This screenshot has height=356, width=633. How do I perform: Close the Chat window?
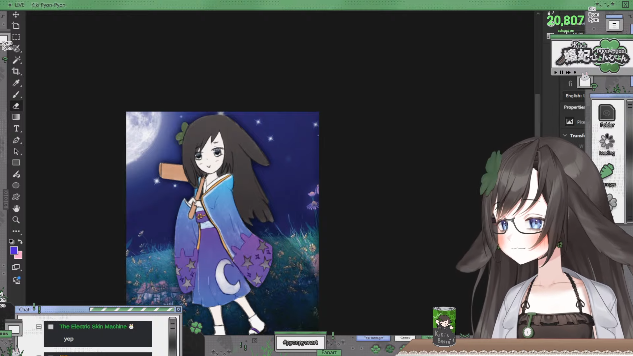pyautogui.click(x=178, y=309)
